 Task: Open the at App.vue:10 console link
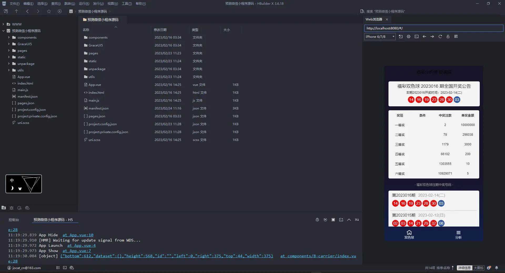tap(78, 235)
